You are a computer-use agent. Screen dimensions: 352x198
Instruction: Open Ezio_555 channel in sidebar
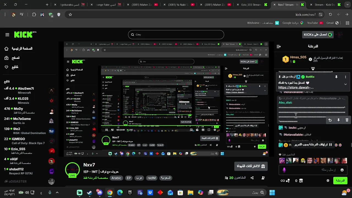point(29,151)
